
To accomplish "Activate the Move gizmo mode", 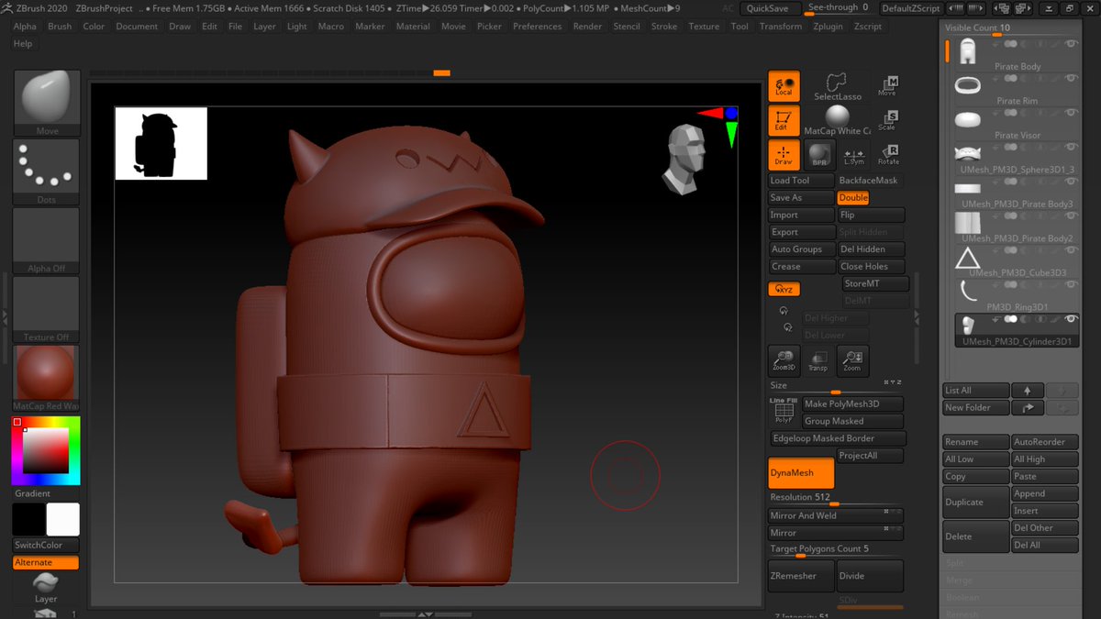I will [887, 86].
